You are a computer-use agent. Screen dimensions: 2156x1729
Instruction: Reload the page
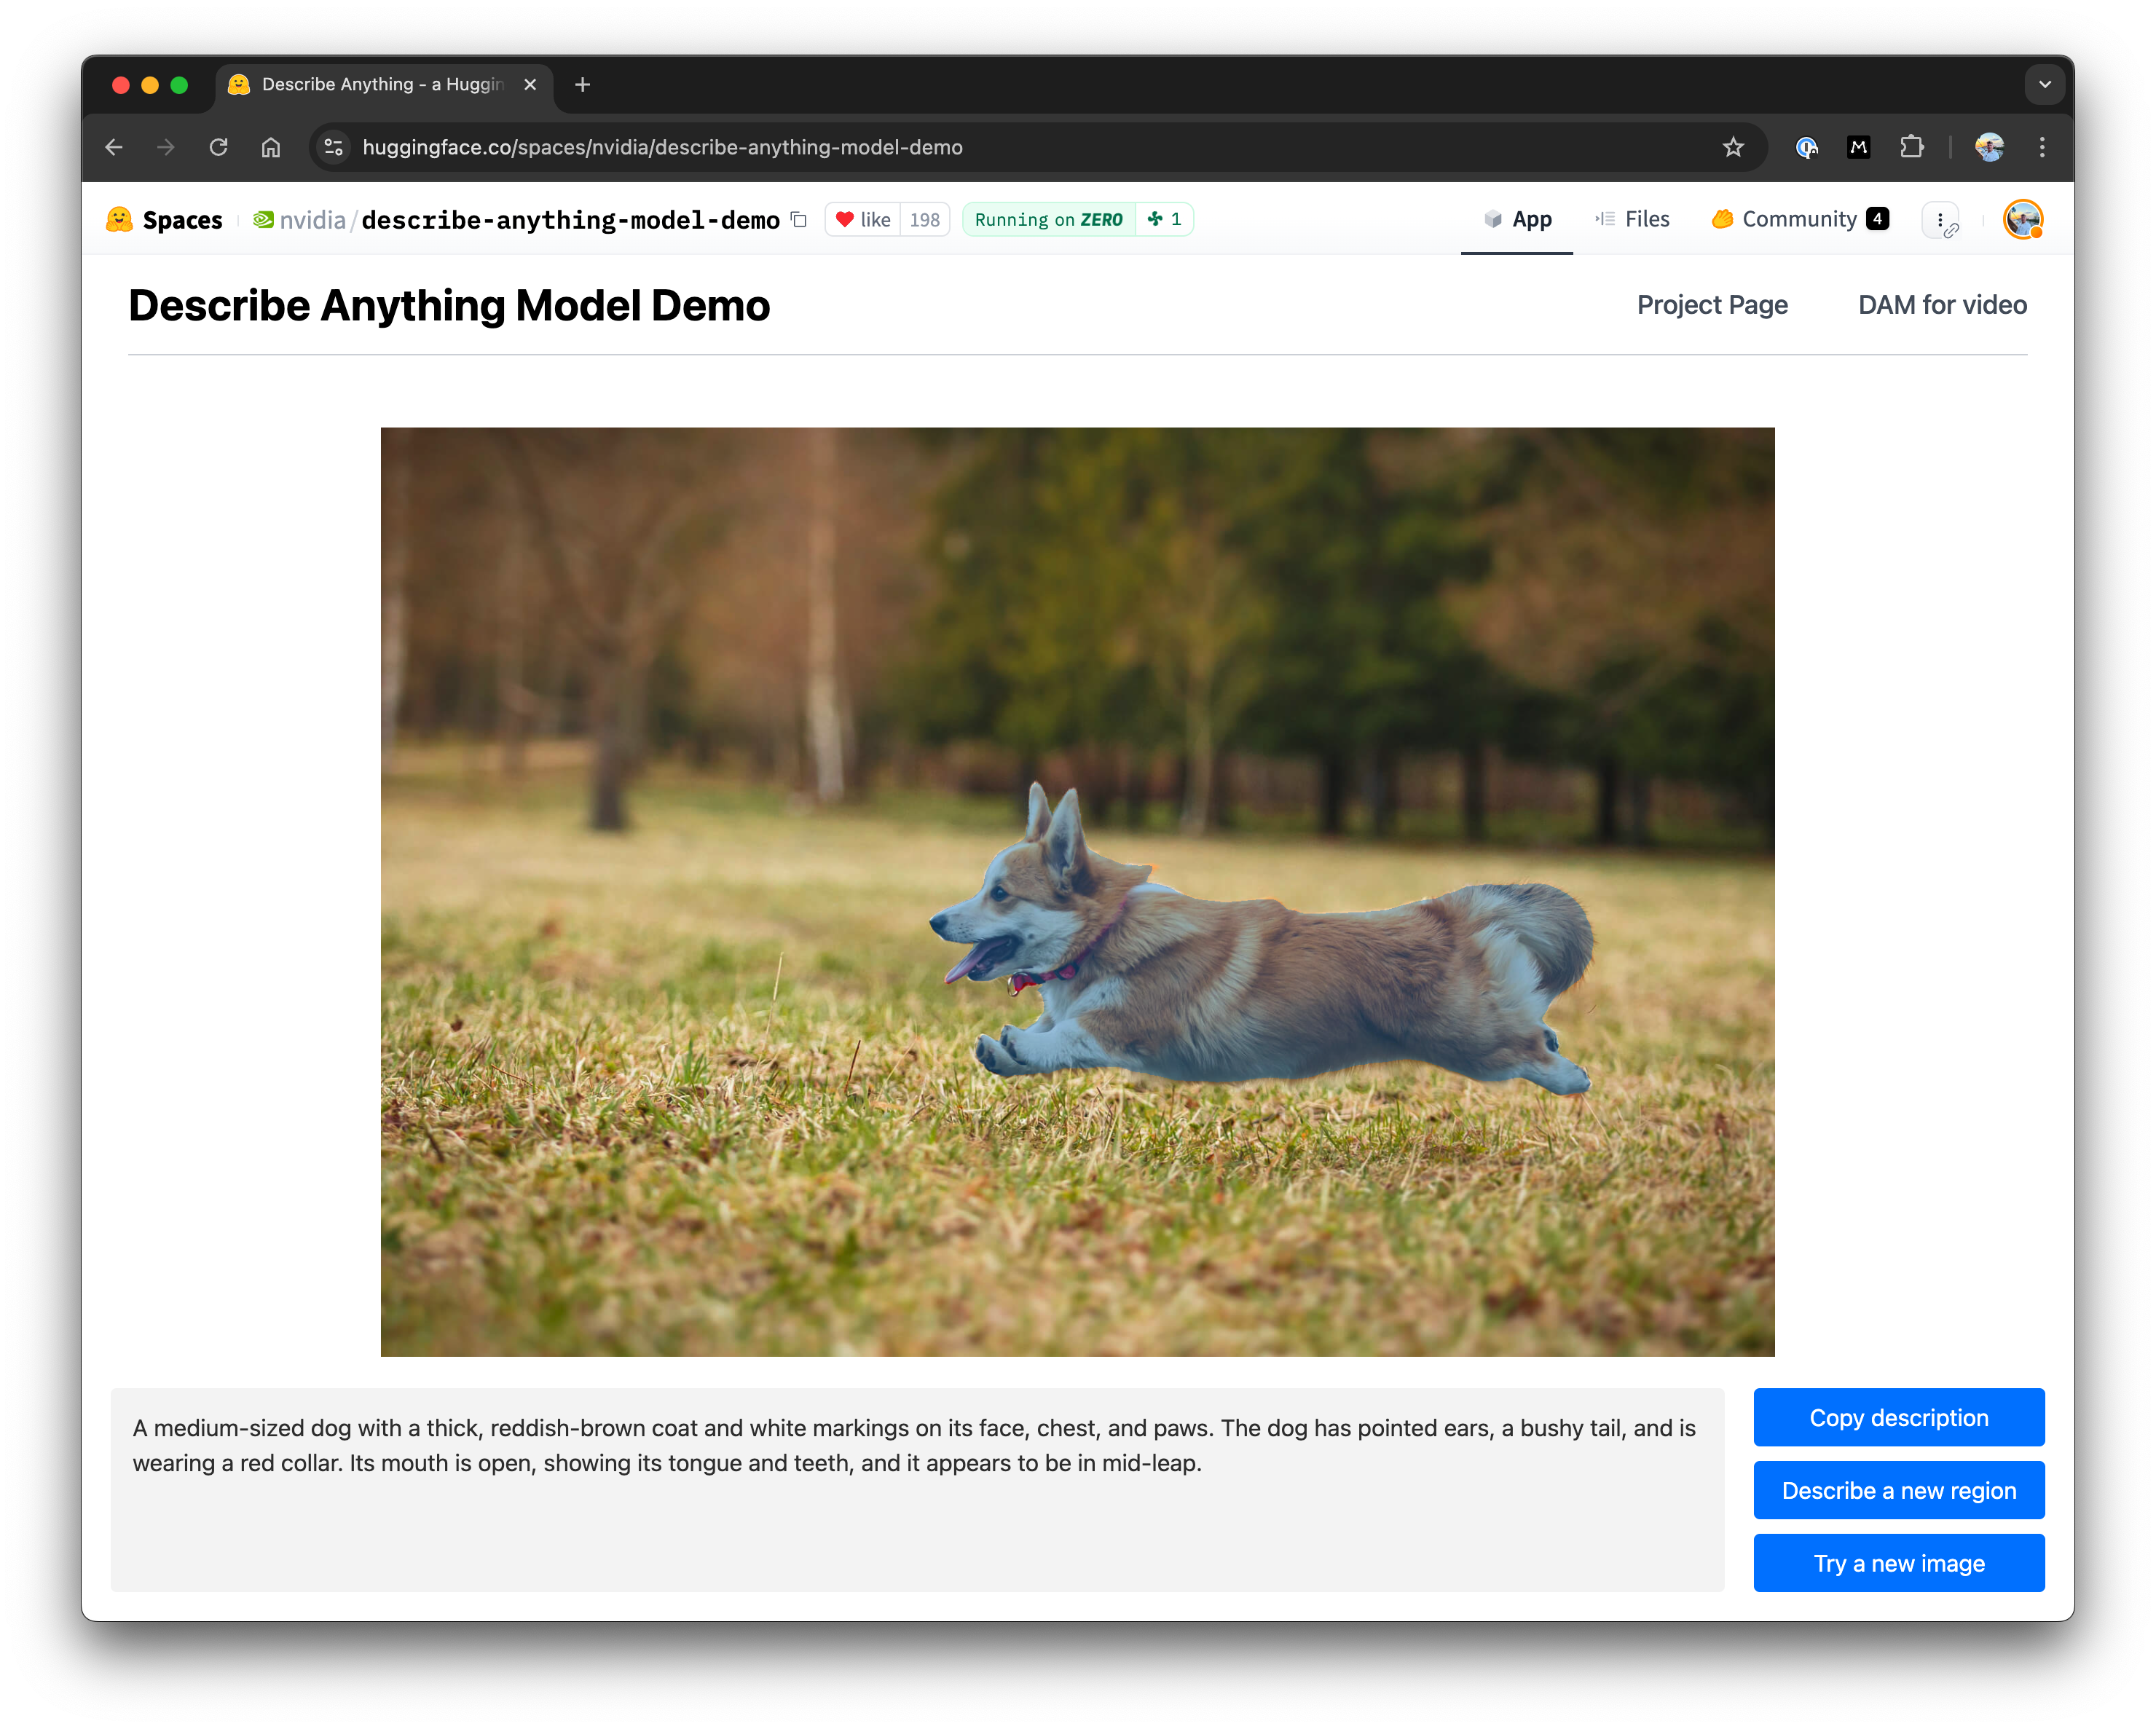point(218,147)
